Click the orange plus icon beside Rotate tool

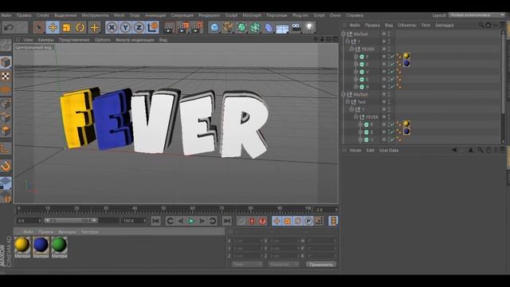(94, 28)
